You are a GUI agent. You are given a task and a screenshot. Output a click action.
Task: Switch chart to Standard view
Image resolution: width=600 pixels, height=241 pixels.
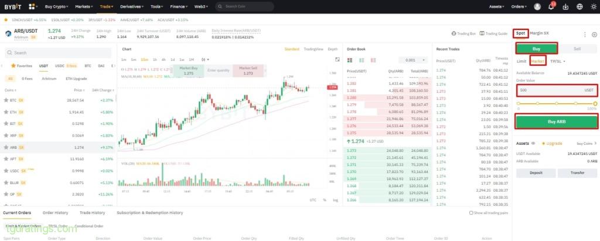[x=292, y=49]
